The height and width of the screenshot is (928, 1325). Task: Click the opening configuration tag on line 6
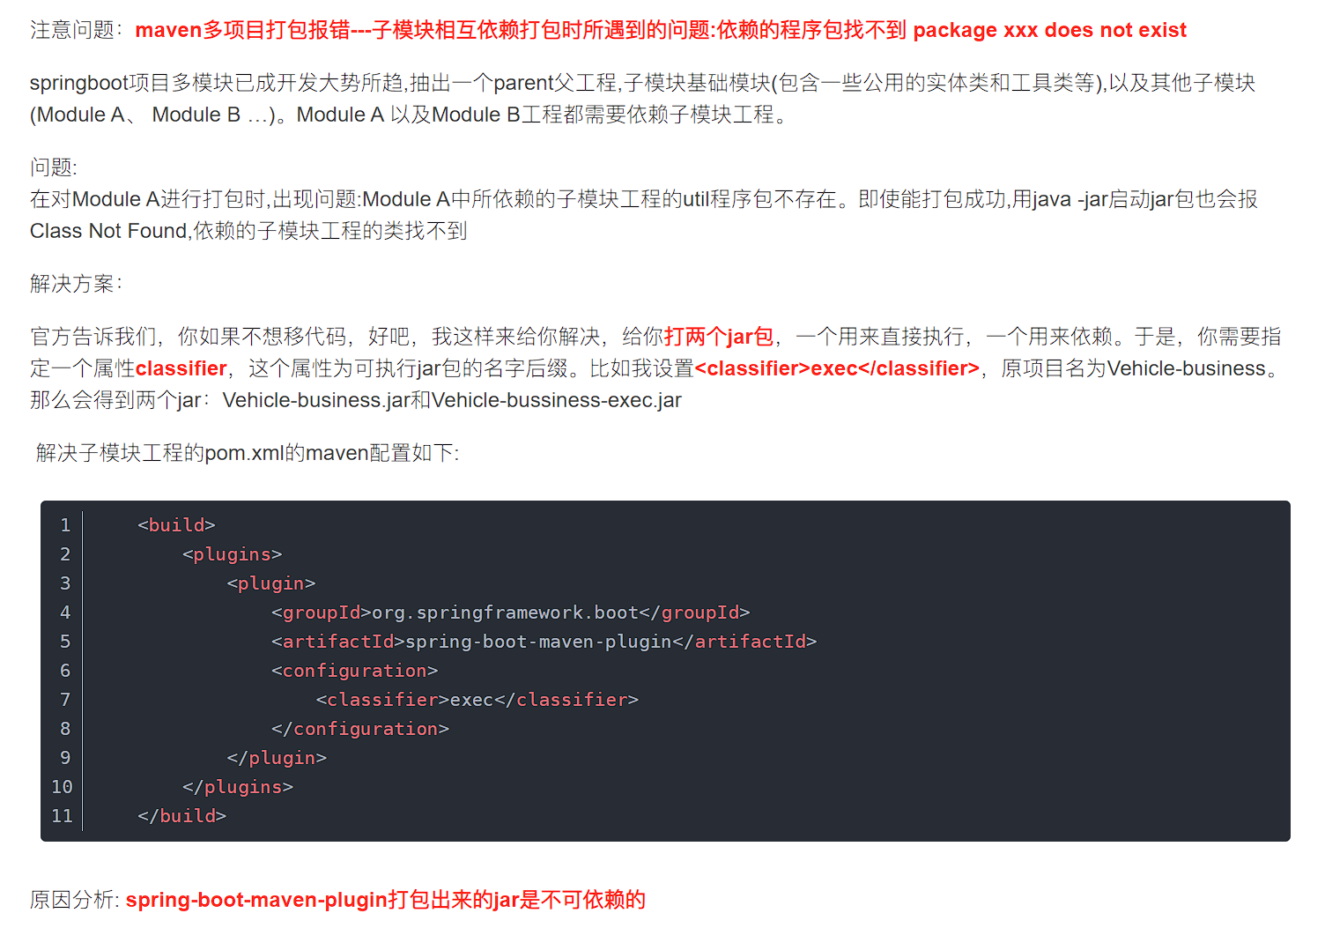tap(355, 671)
